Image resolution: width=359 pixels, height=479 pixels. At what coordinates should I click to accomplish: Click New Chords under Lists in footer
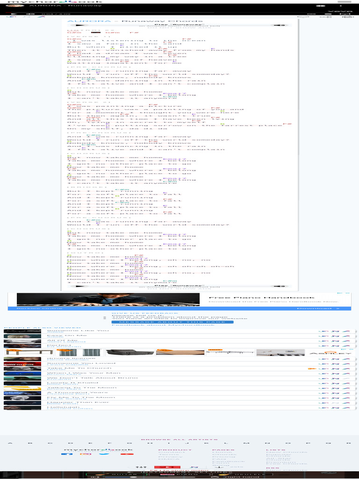pyautogui.click(x=287, y=452)
